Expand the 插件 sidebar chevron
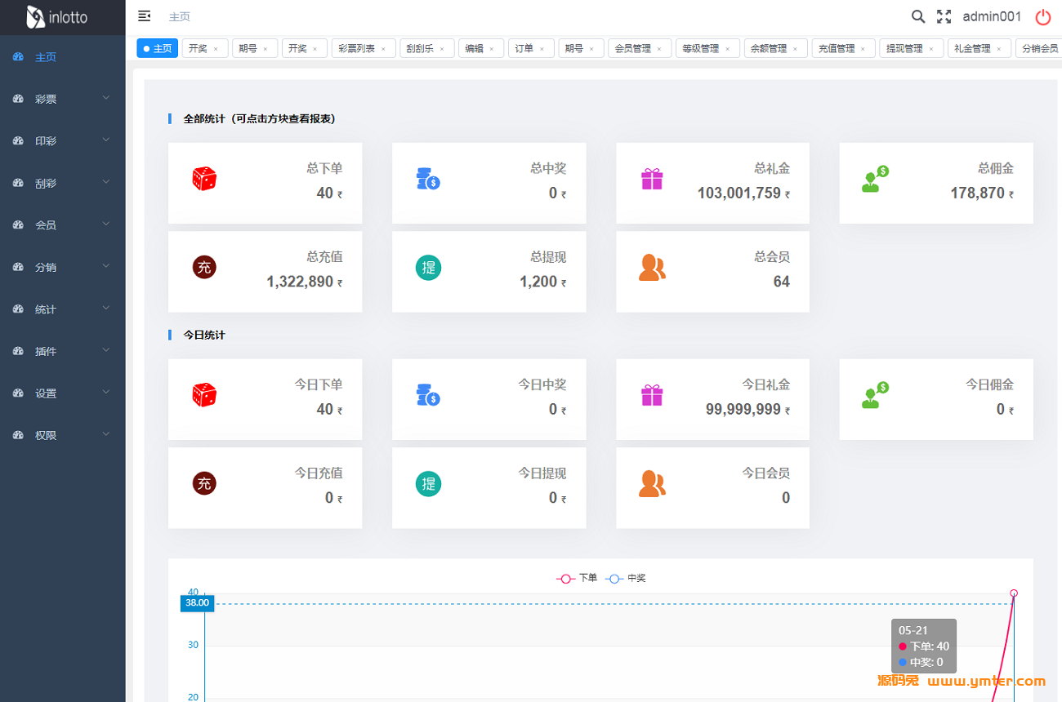 106,350
